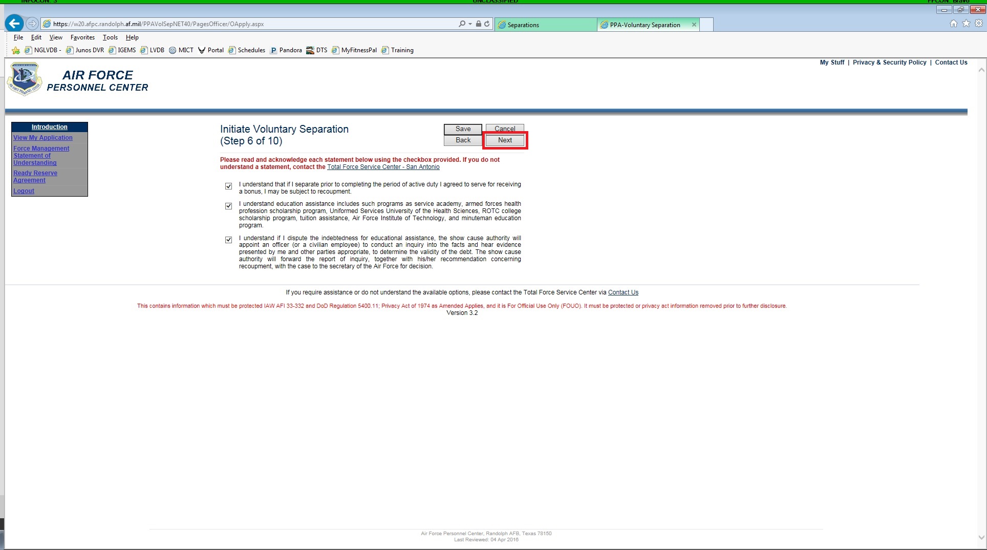Open Favorites star at top right

(x=966, y=24)
